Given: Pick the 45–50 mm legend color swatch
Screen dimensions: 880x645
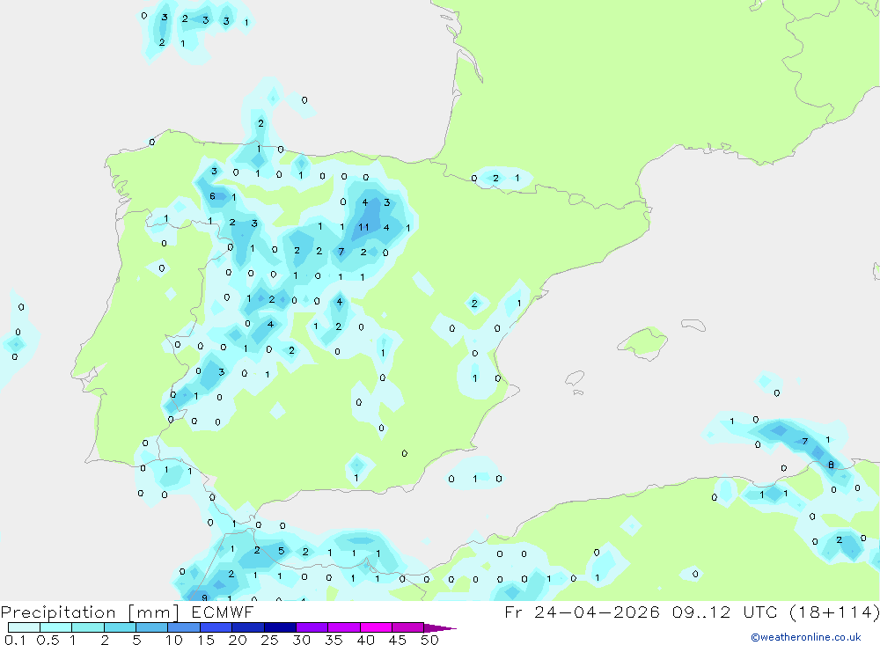Looking at the screenshot, I should click(x=408, y=627).
